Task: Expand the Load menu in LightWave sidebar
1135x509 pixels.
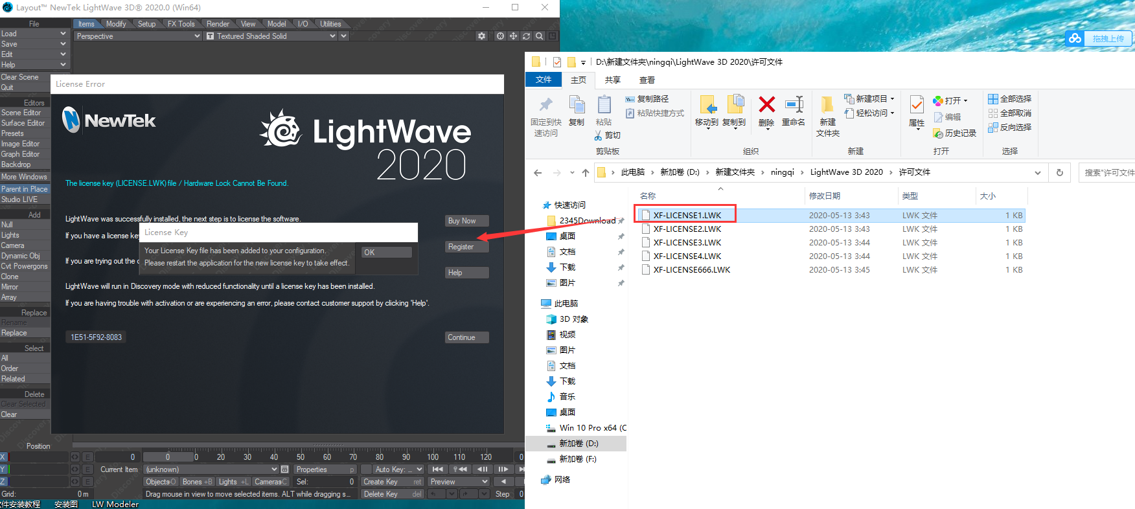Action: click(x=34, y=34)
